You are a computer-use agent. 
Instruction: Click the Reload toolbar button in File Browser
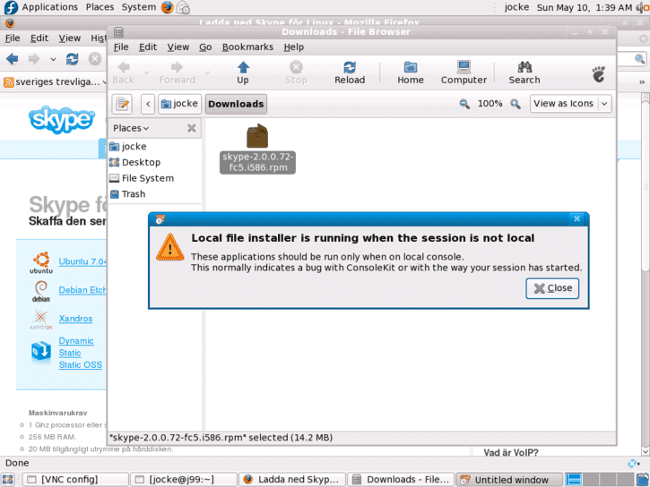click(x=350, y=73)
